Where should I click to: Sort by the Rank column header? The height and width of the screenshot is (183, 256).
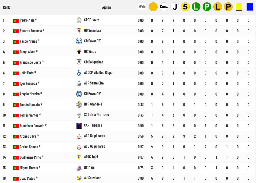(x=6, y=7)
